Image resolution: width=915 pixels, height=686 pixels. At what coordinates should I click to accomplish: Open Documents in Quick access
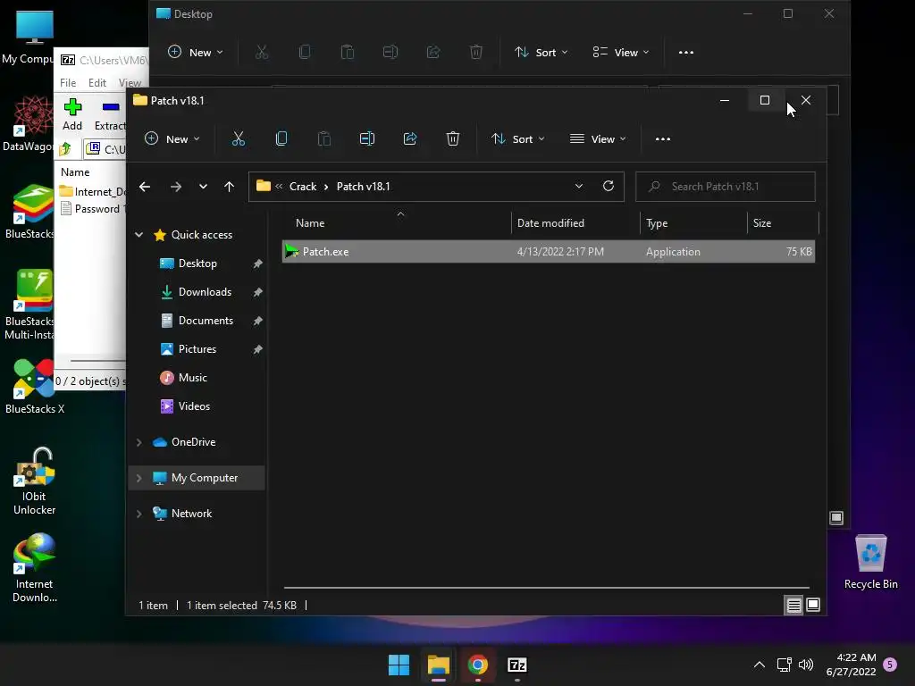point(206,321)
